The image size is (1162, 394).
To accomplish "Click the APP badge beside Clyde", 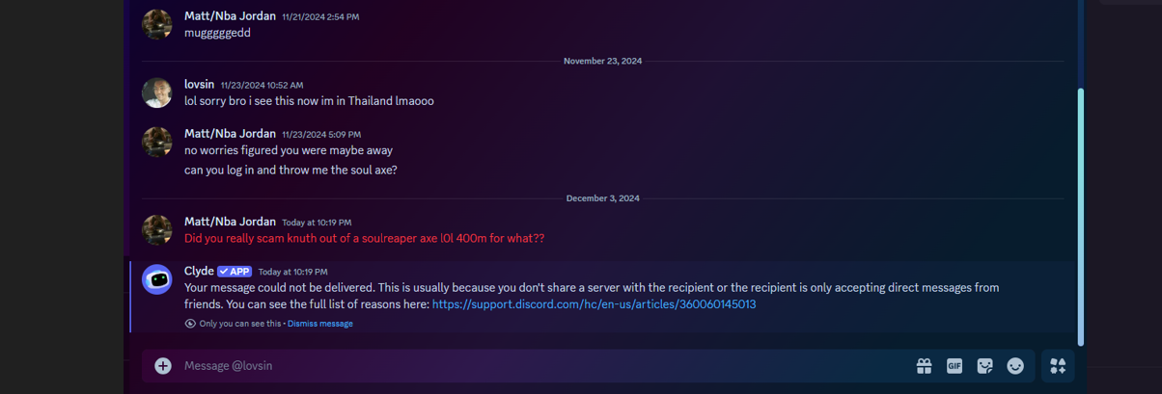I will click(x=235, y=272).
